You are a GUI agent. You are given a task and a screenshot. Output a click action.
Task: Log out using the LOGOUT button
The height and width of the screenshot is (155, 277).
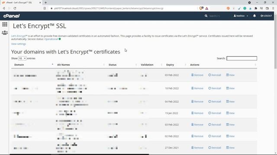coord(266,16)
